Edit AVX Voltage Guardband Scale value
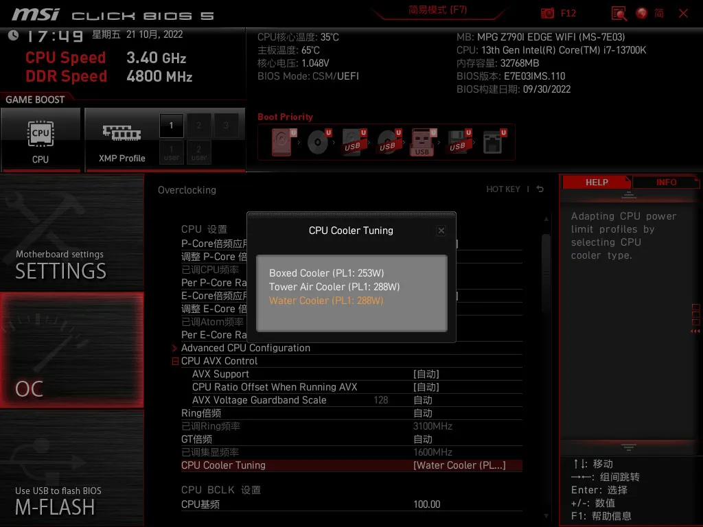Screen dimensions: 703x527 click(422, 400)
